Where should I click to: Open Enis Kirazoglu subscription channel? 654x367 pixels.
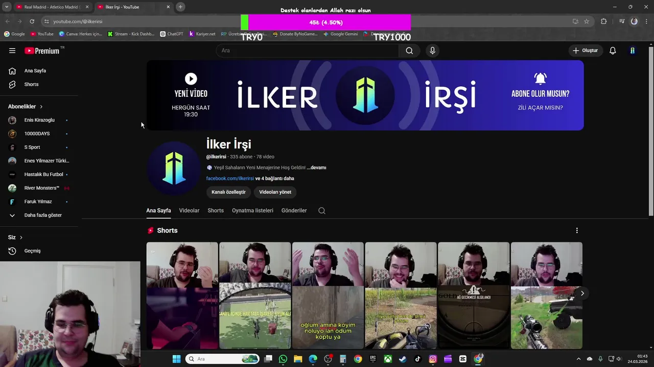point(39,120)
